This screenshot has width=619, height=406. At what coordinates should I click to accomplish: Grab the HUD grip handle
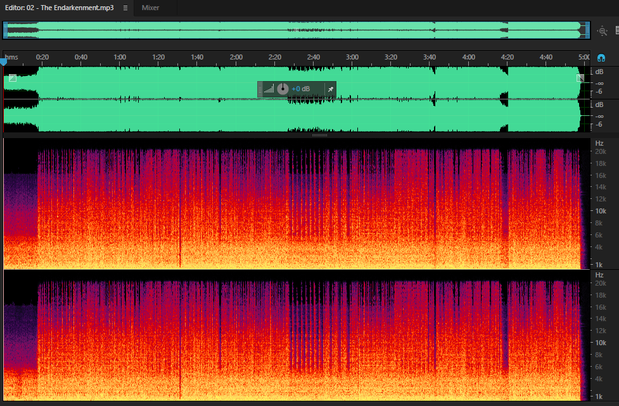pyautogui.click(x=260, y=89)
